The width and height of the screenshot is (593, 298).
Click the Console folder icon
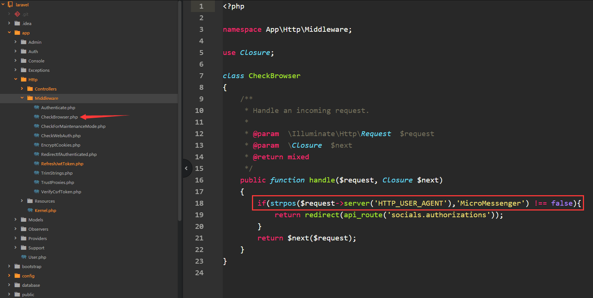click(x=24, y=61)
